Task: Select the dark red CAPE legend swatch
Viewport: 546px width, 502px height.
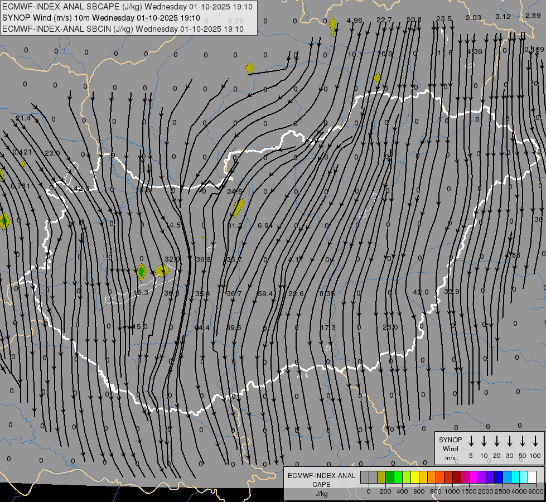Action: [457, 477]
